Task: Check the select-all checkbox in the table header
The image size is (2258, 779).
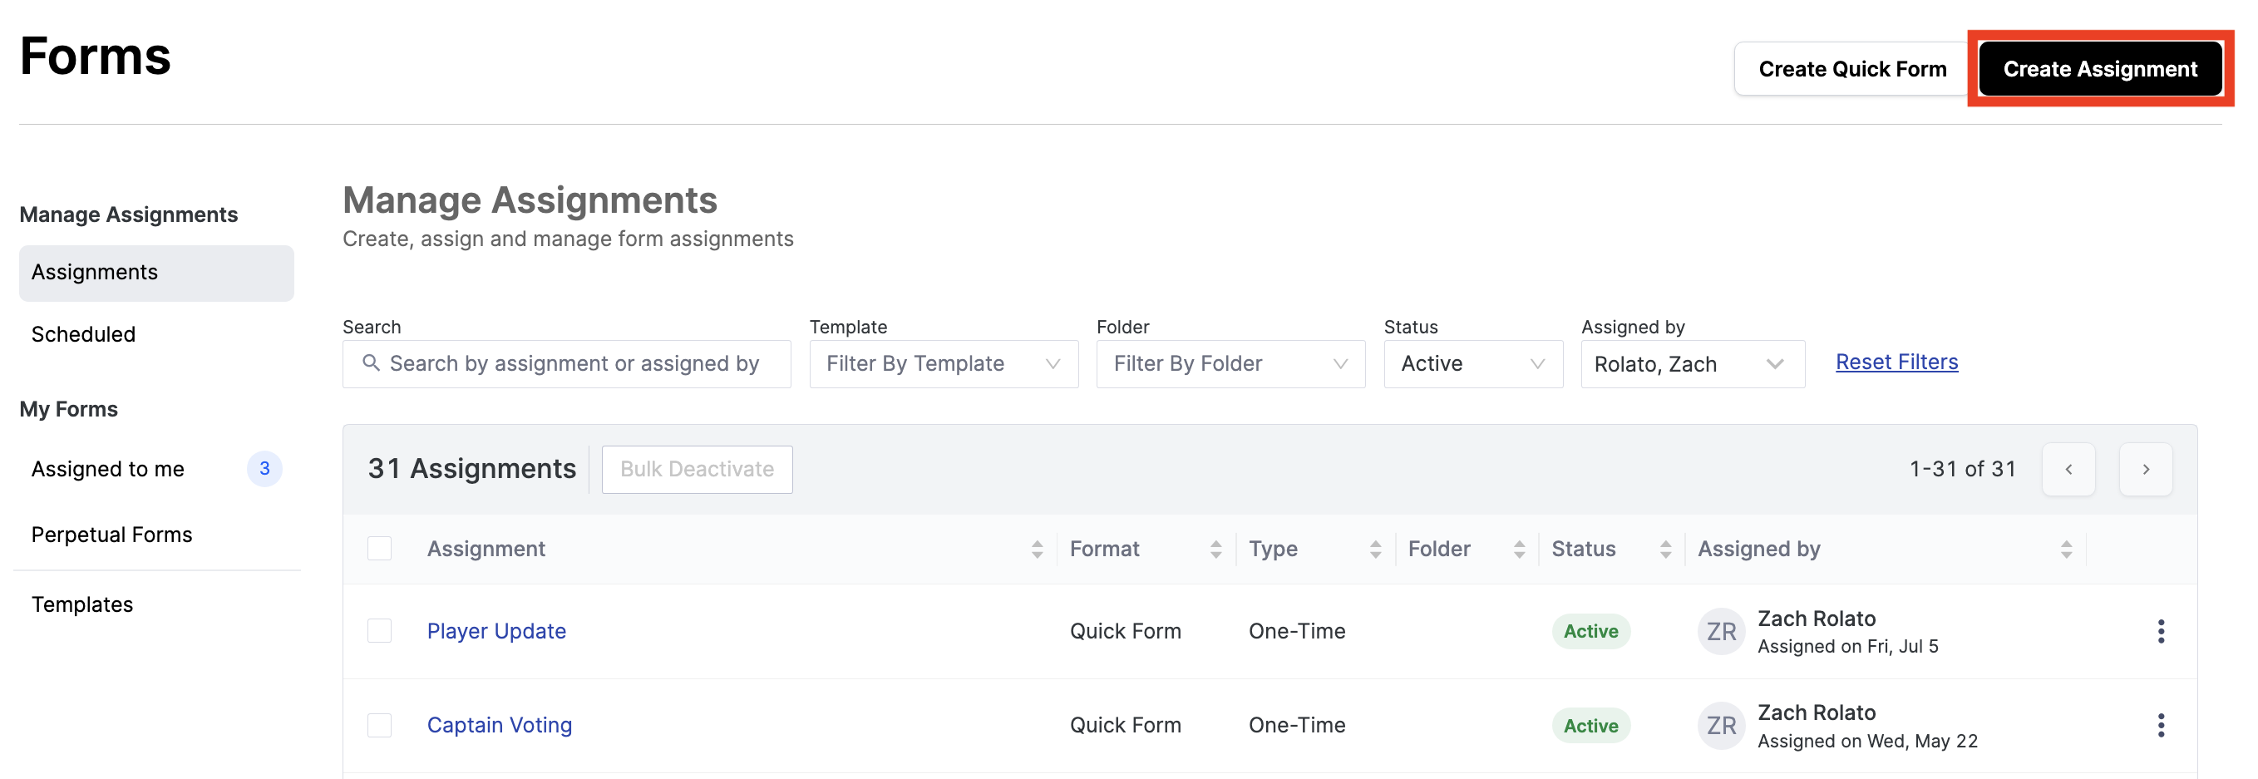Action: click(380, 549)
